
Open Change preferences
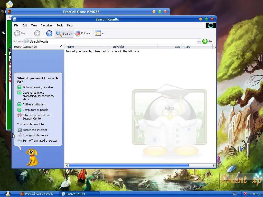35,135
